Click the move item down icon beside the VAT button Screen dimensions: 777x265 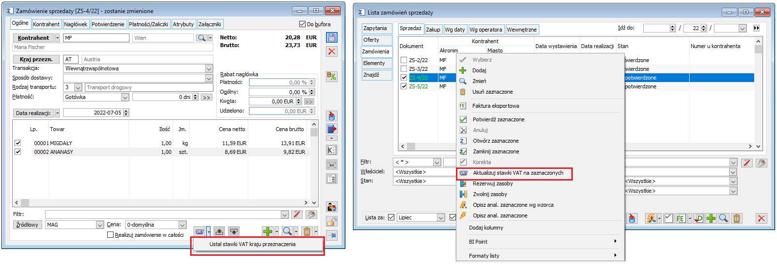(234, 232)
